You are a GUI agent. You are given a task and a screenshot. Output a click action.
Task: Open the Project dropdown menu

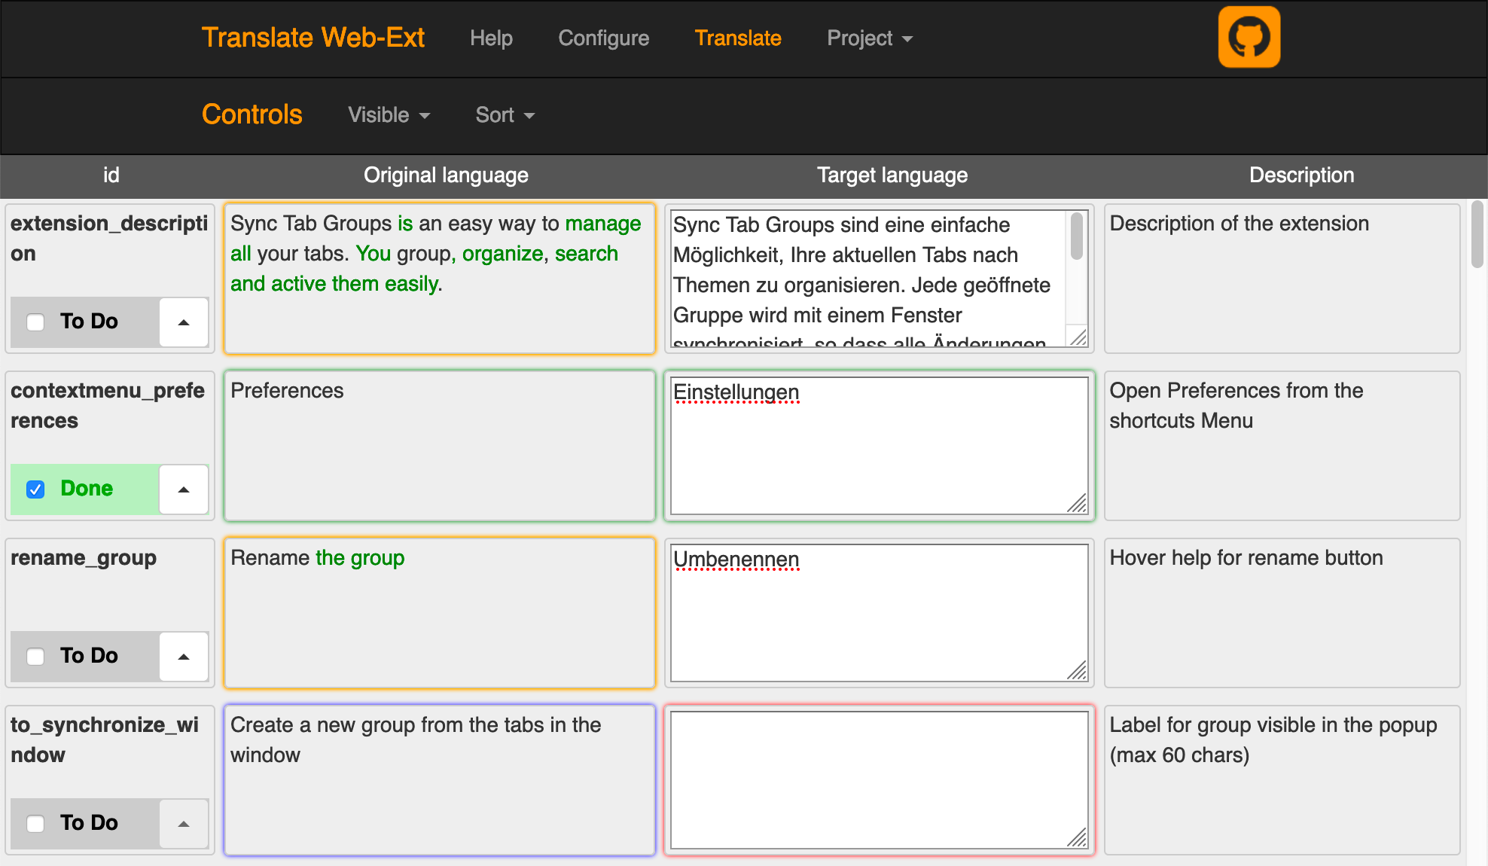[869, 38]
